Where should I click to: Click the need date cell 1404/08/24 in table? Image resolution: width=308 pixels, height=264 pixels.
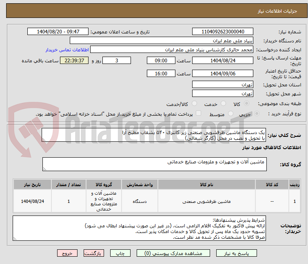32,201
